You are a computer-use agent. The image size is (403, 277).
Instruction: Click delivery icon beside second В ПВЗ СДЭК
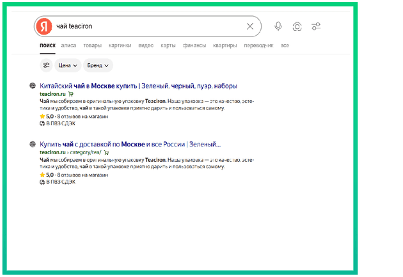pos(42,182)
